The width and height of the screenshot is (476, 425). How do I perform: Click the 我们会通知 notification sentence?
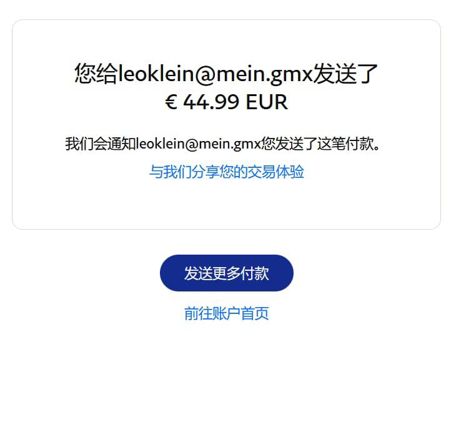tap(222, 144)
